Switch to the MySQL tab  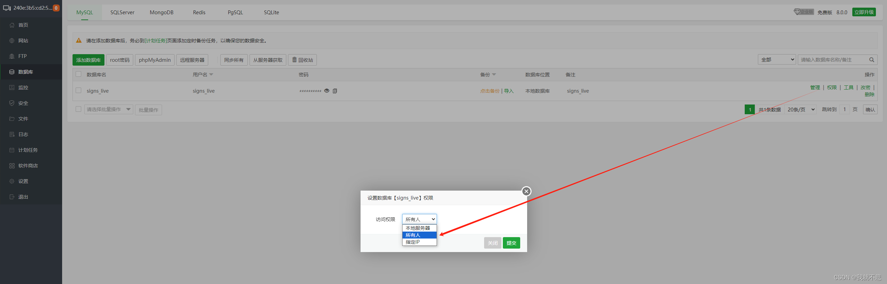pyautogui.click(x=85, y=12)
